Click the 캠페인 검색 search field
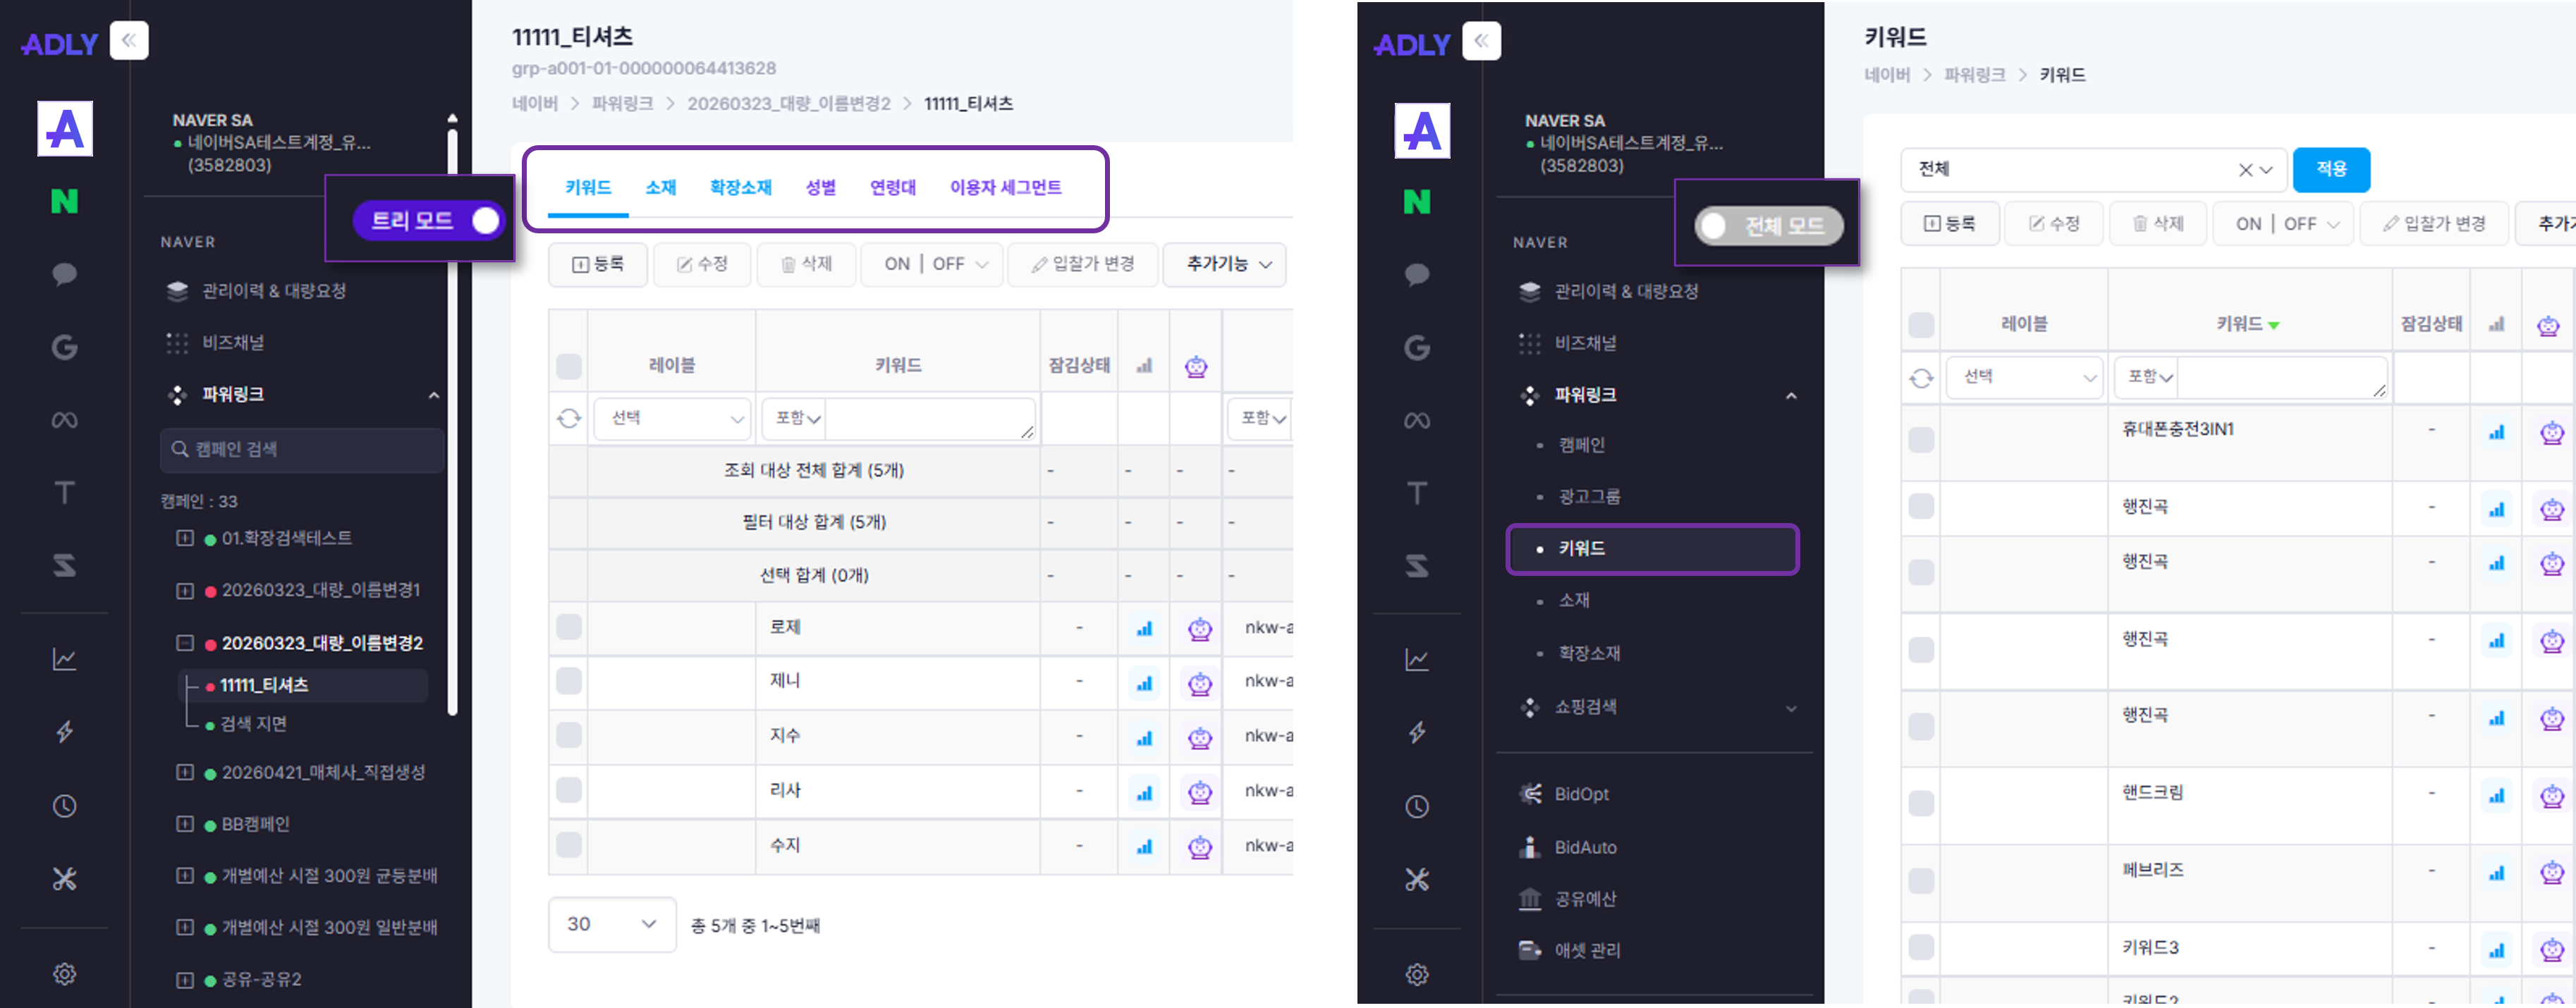Image resolution: width=2576 pixels, height=1008 pixels. (x=302, y=450)
